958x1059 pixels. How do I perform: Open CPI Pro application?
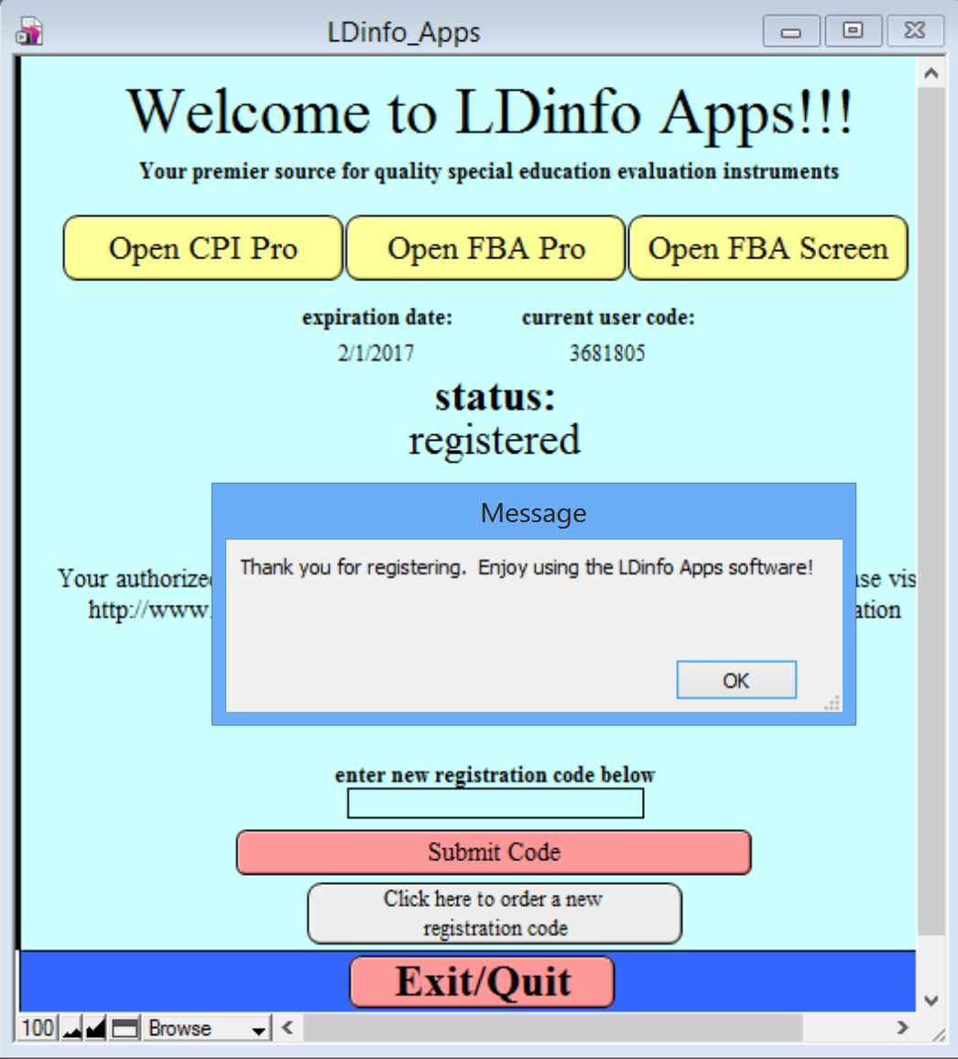click(x=203, y=248)
